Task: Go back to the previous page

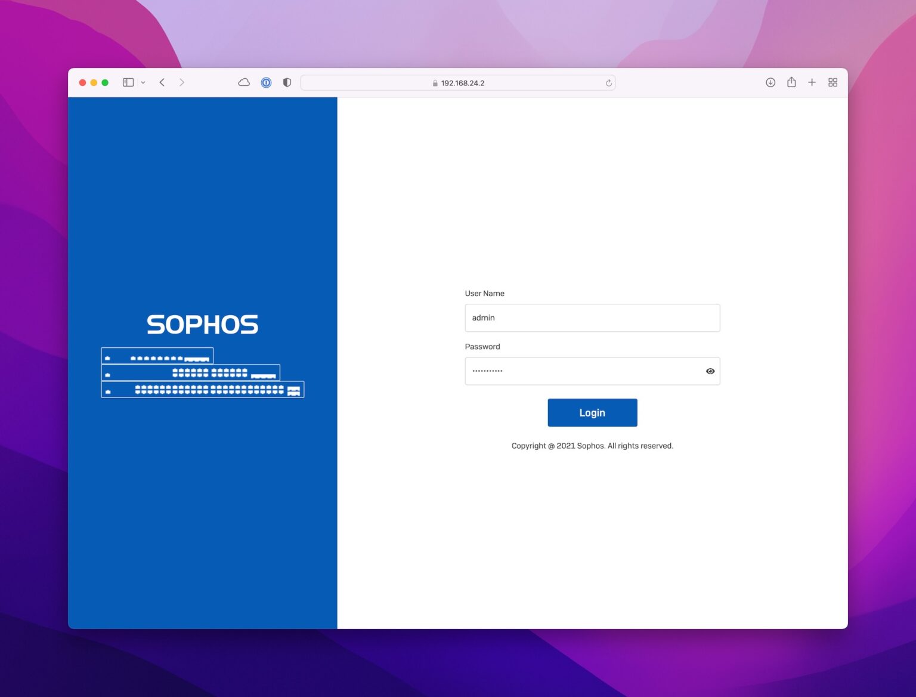Action: (x=162, y=82)
